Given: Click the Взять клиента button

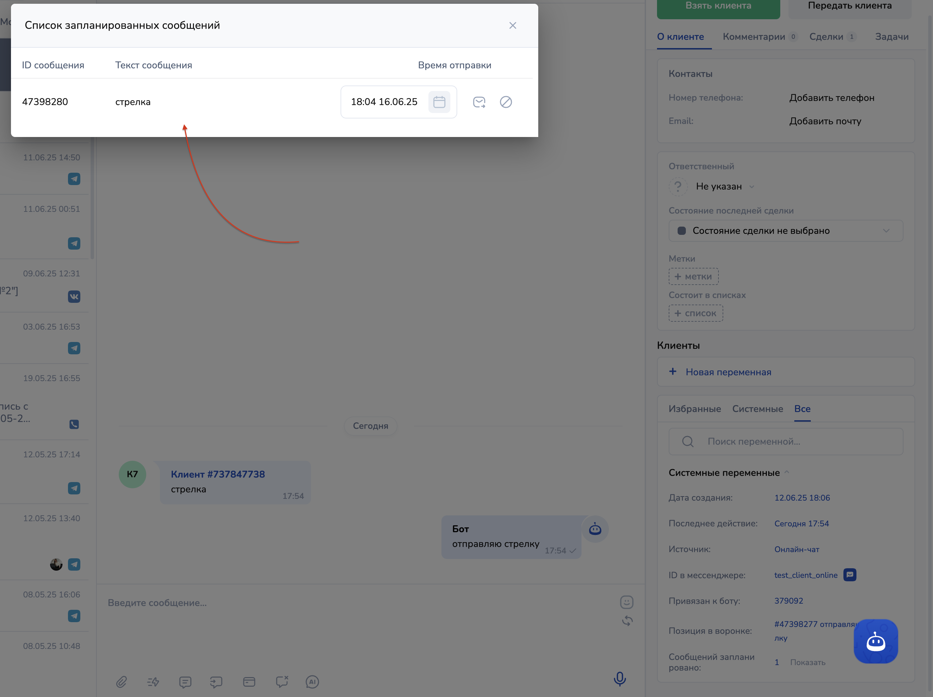Looking at the screenshot, I should tap(718, 7).
